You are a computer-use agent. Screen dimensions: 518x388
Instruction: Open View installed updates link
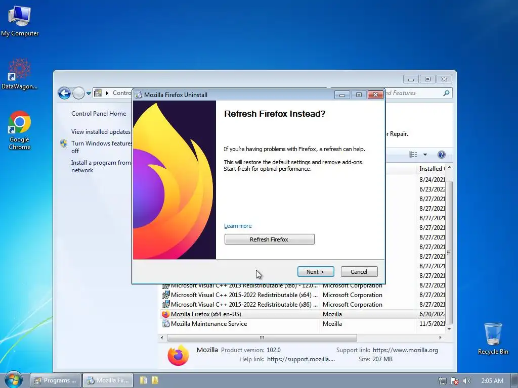tap(101, 132)
